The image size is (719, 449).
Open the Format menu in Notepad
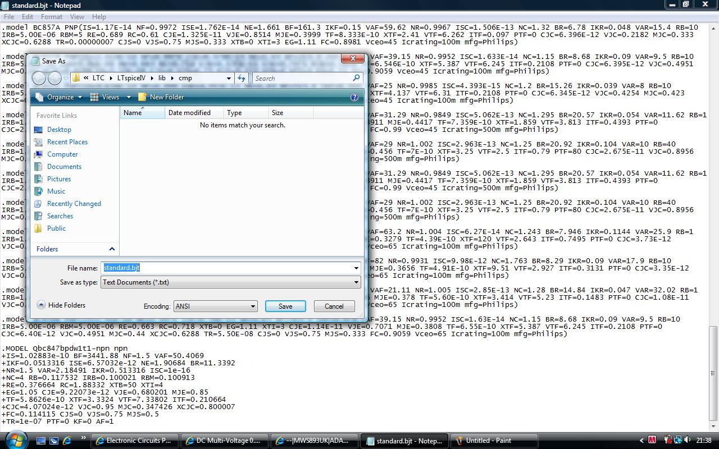[x=51, y=17]
